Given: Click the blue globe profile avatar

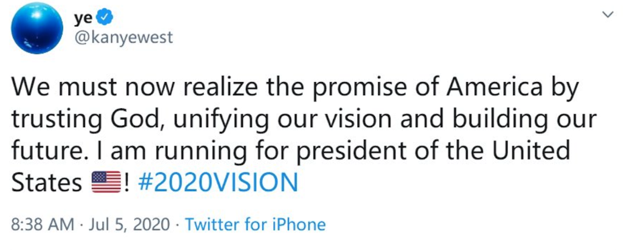Looking at the screenshot, I should click(37, 29).
